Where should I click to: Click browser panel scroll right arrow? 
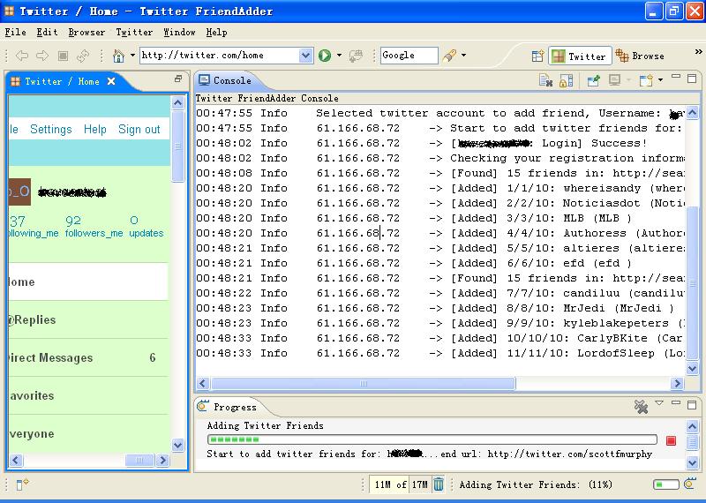[x=162, y=461]
